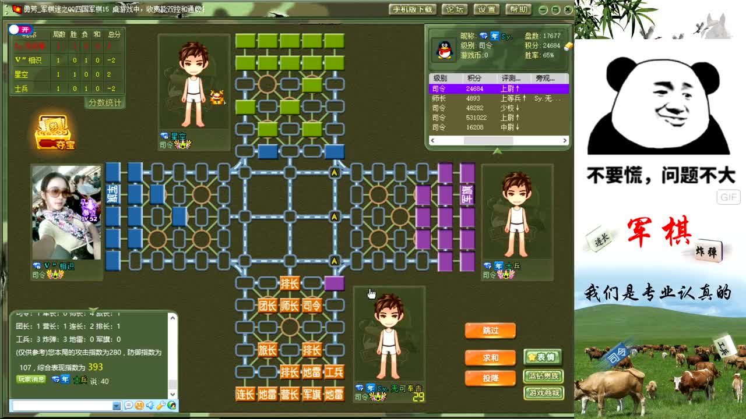Click the eraser icon beside player stats
The height and width of the screenshot is (419, 746).
[x=568, y=46]
